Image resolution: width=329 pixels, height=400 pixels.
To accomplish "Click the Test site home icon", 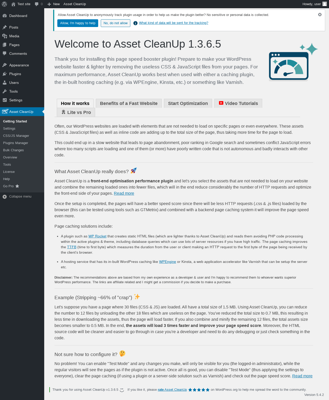I will [13, 4].
